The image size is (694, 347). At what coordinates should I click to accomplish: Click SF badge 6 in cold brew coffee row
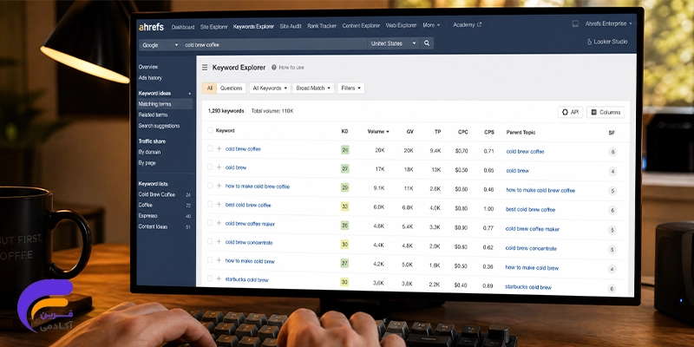(612, 153)
